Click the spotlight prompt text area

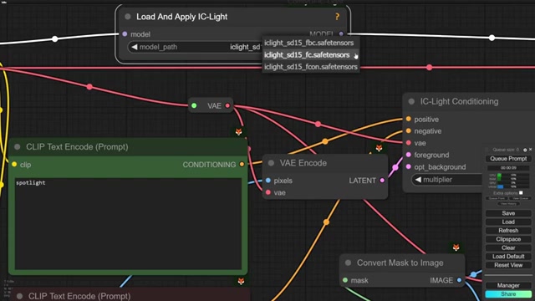(x=128, y=223)
